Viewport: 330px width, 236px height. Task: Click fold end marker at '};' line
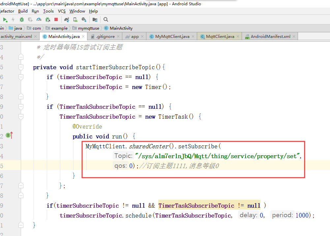point(21,186)
